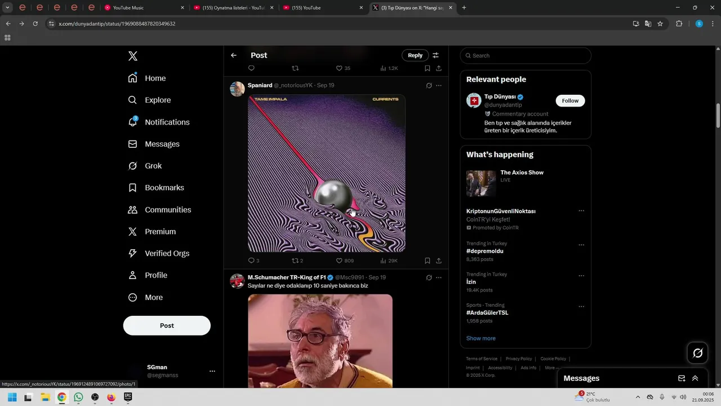View 1.2K analytics of top post

(x=389, y=68)
